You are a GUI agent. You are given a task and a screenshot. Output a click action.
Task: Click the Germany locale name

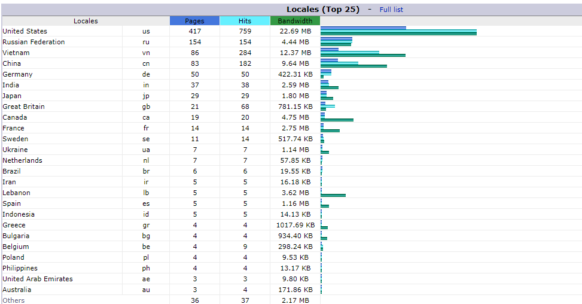(17, 74)
